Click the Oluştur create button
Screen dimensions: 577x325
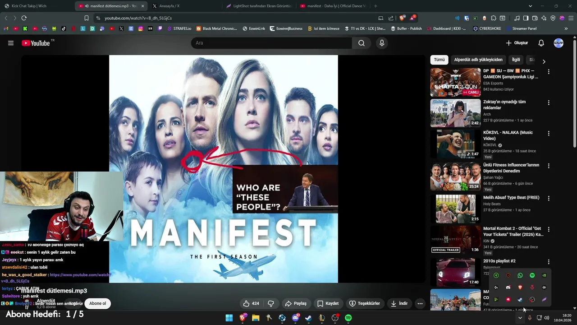click(x=517, y=43)
